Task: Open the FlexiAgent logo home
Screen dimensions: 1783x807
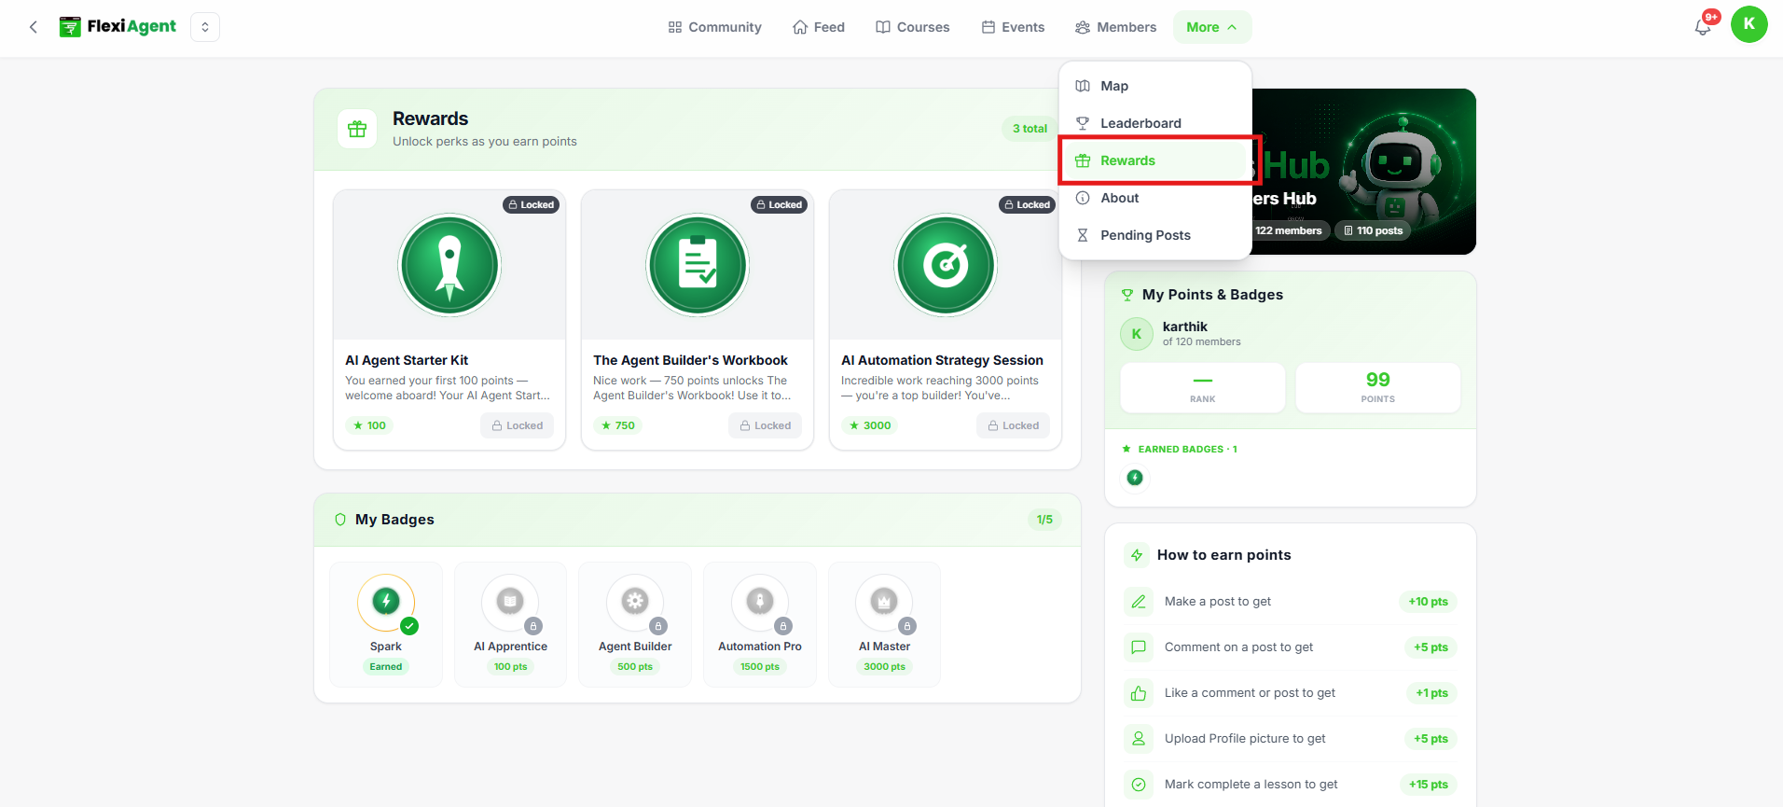Action: coord(117,27)
